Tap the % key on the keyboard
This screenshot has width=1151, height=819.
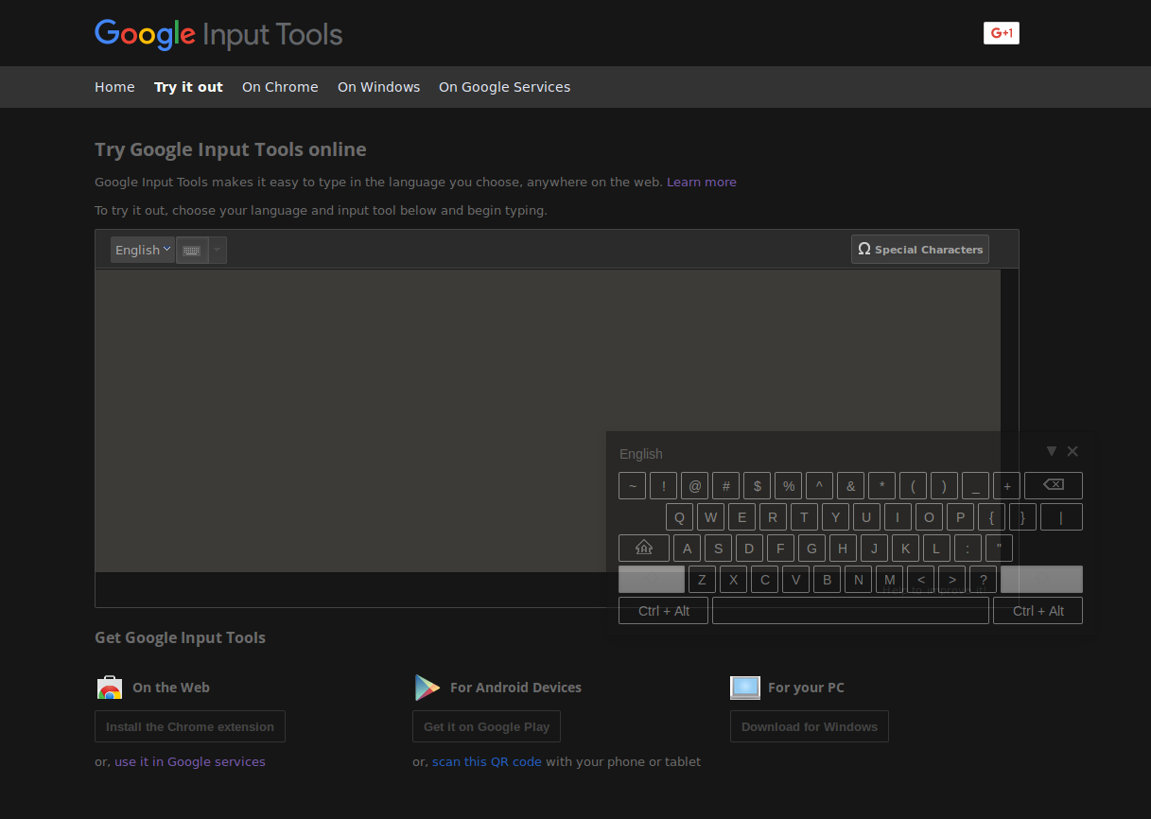pyautogui.click(x=788, y=485)
